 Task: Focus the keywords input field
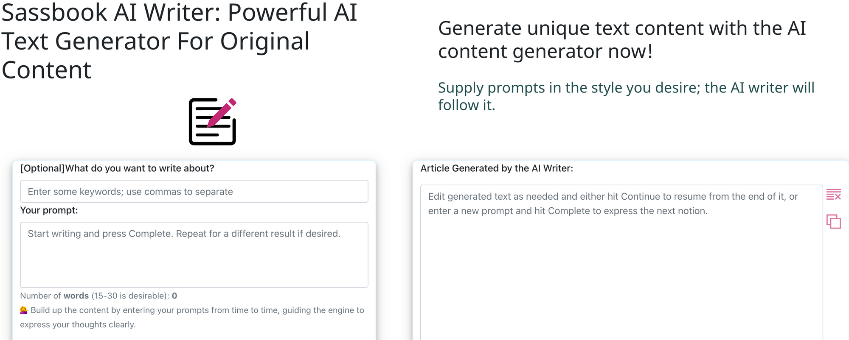(194, 192)
